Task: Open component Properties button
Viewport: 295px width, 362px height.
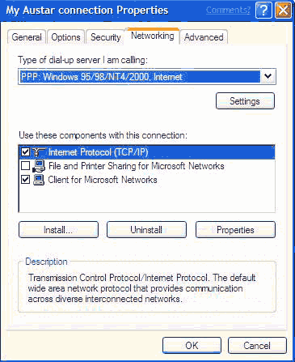Action: [x=235, y=230]
